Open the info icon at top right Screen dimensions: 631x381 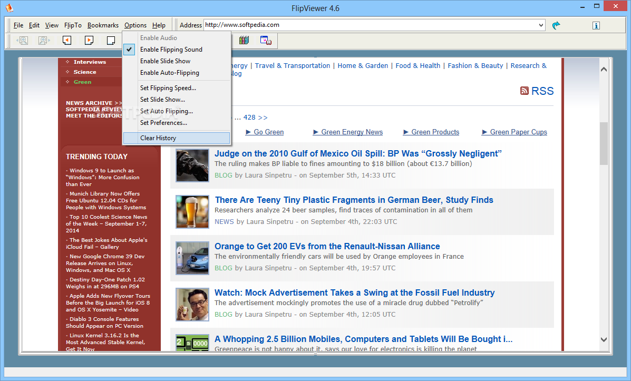596,25
